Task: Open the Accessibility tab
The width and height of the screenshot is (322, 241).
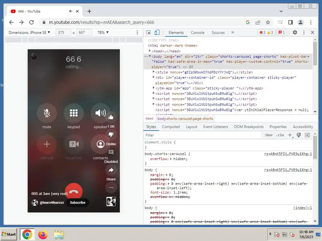Action: (x=303, y=127)
